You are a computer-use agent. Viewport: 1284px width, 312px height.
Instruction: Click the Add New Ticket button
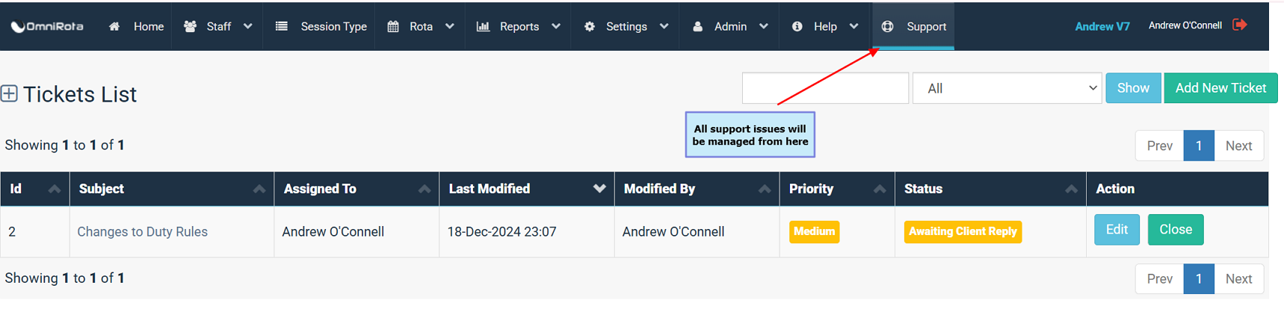point(1220,88)
